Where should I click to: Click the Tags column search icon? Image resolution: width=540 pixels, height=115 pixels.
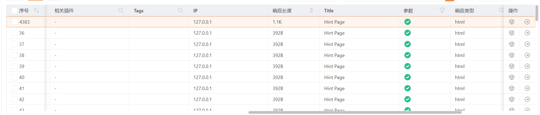tap(180, 11)
